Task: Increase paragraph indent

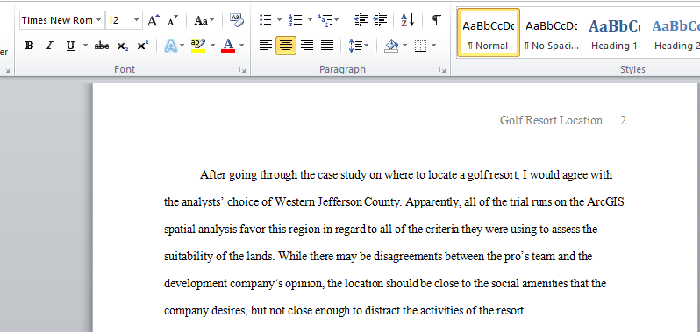Action: click(x=380, y=20)
